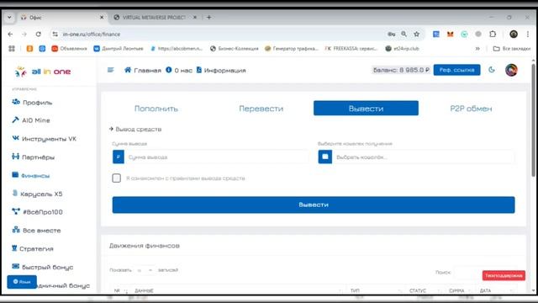This screenshot has height=303, width=538.
Task: Click the Язык language button
Action: (x=22, y=282)
